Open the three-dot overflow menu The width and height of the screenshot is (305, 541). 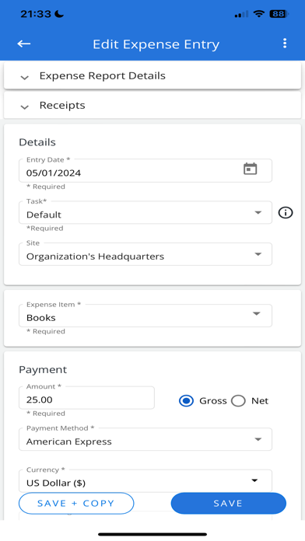285,43
